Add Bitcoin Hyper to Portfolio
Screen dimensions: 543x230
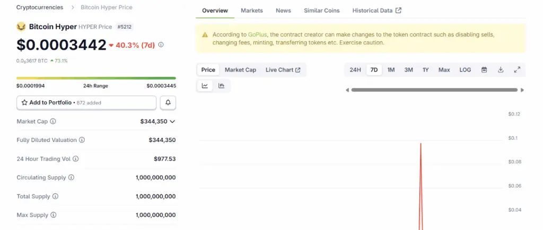(86, 102)
